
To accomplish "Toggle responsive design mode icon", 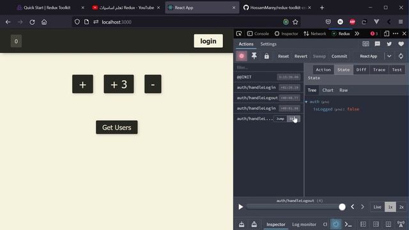I will pyautogui.click(x=387, y=34).
